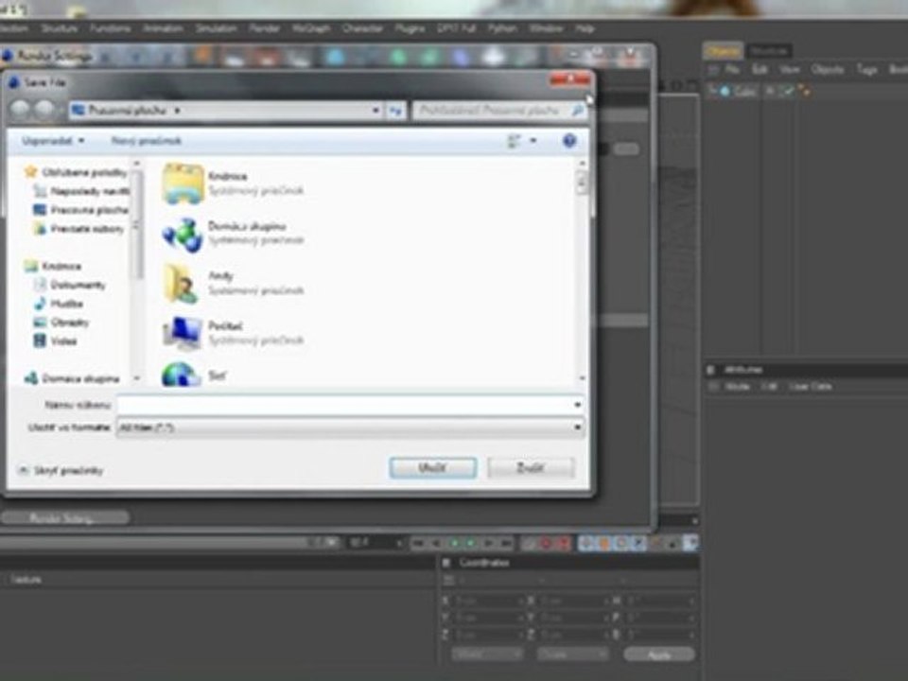
Task: Click the Cube's orange tag icon
Action: 804,91
